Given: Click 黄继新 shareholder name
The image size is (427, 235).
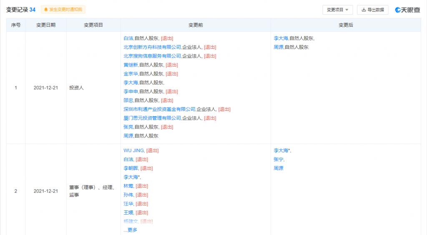Looking at the screenshot, I should (x=130, y=65).
